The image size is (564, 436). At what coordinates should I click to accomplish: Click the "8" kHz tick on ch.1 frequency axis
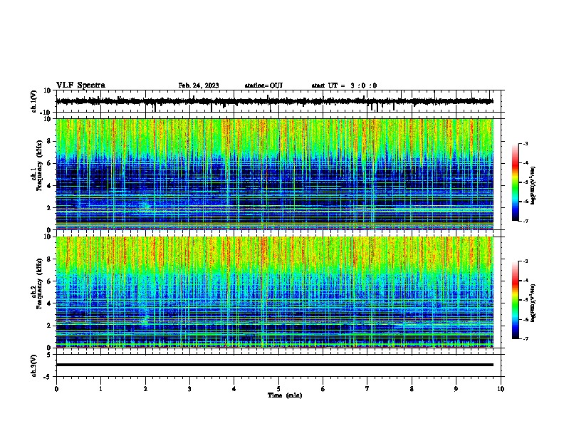(x=50, y=141)
